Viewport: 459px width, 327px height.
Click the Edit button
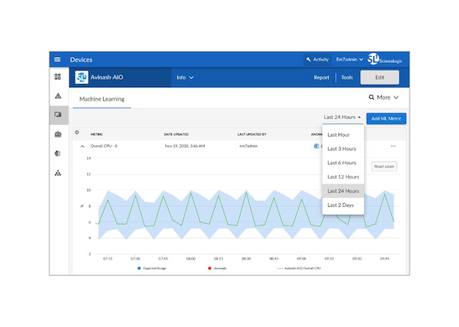(x=379, y=77)
